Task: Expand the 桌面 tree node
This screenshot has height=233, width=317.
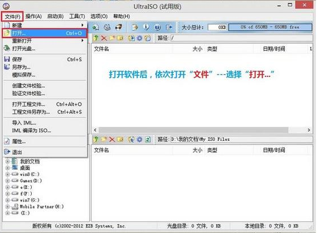Action: (x=7, y=168)
